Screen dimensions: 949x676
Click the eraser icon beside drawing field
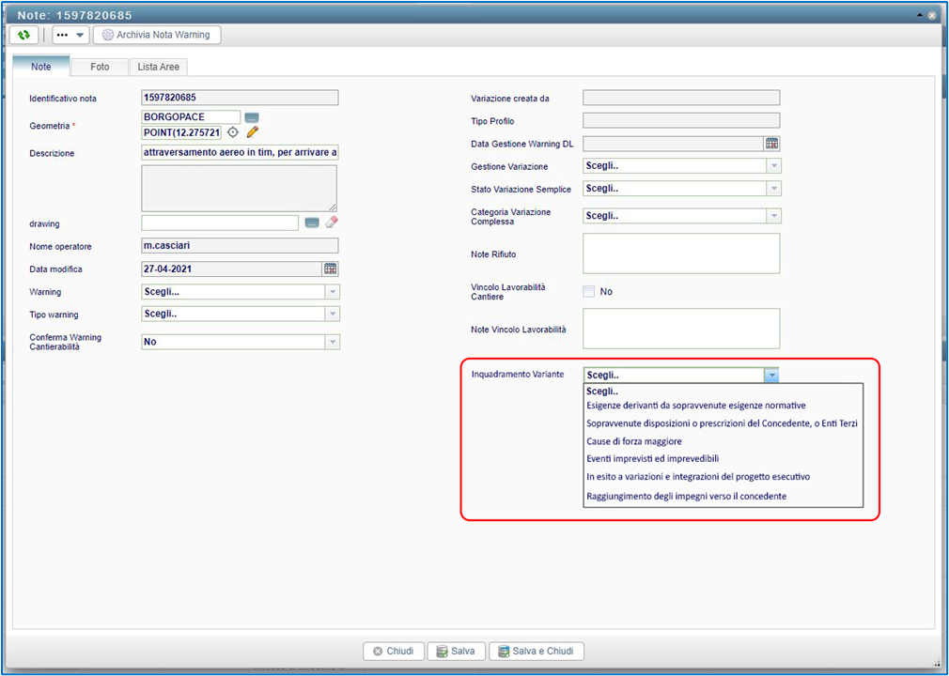(x=331, y=223)
